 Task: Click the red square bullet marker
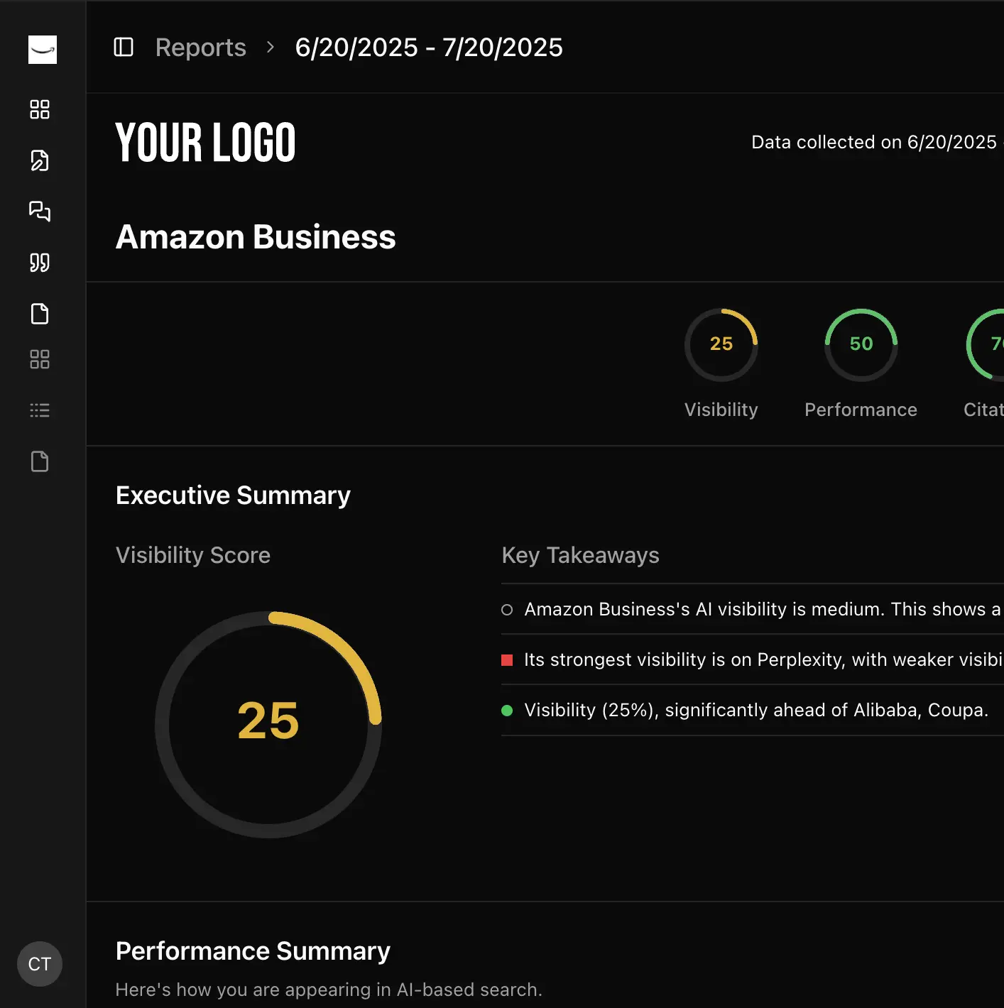tap(507, 660)
